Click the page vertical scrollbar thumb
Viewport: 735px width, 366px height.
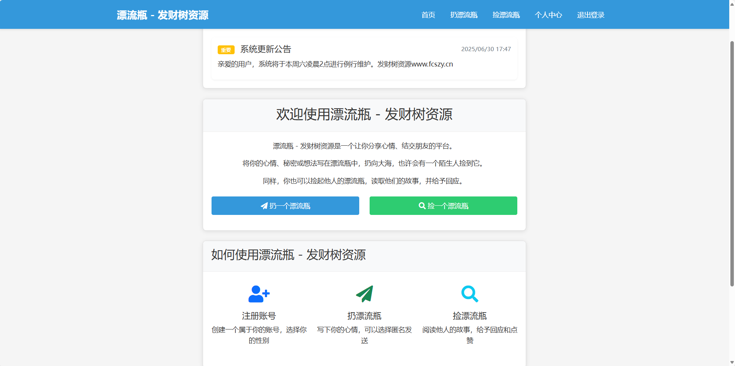[732, 163]
